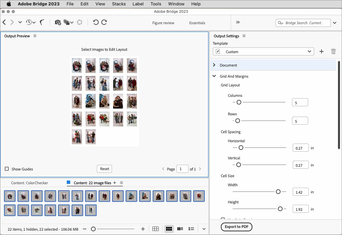
Task: Click the lock thumbnail grid icon
Action: coord(155,229)
